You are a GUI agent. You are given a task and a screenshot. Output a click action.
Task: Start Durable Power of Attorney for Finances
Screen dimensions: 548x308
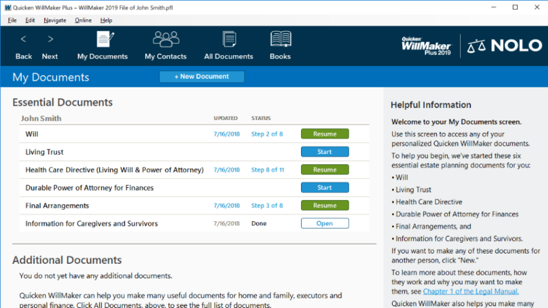[325, 188]
